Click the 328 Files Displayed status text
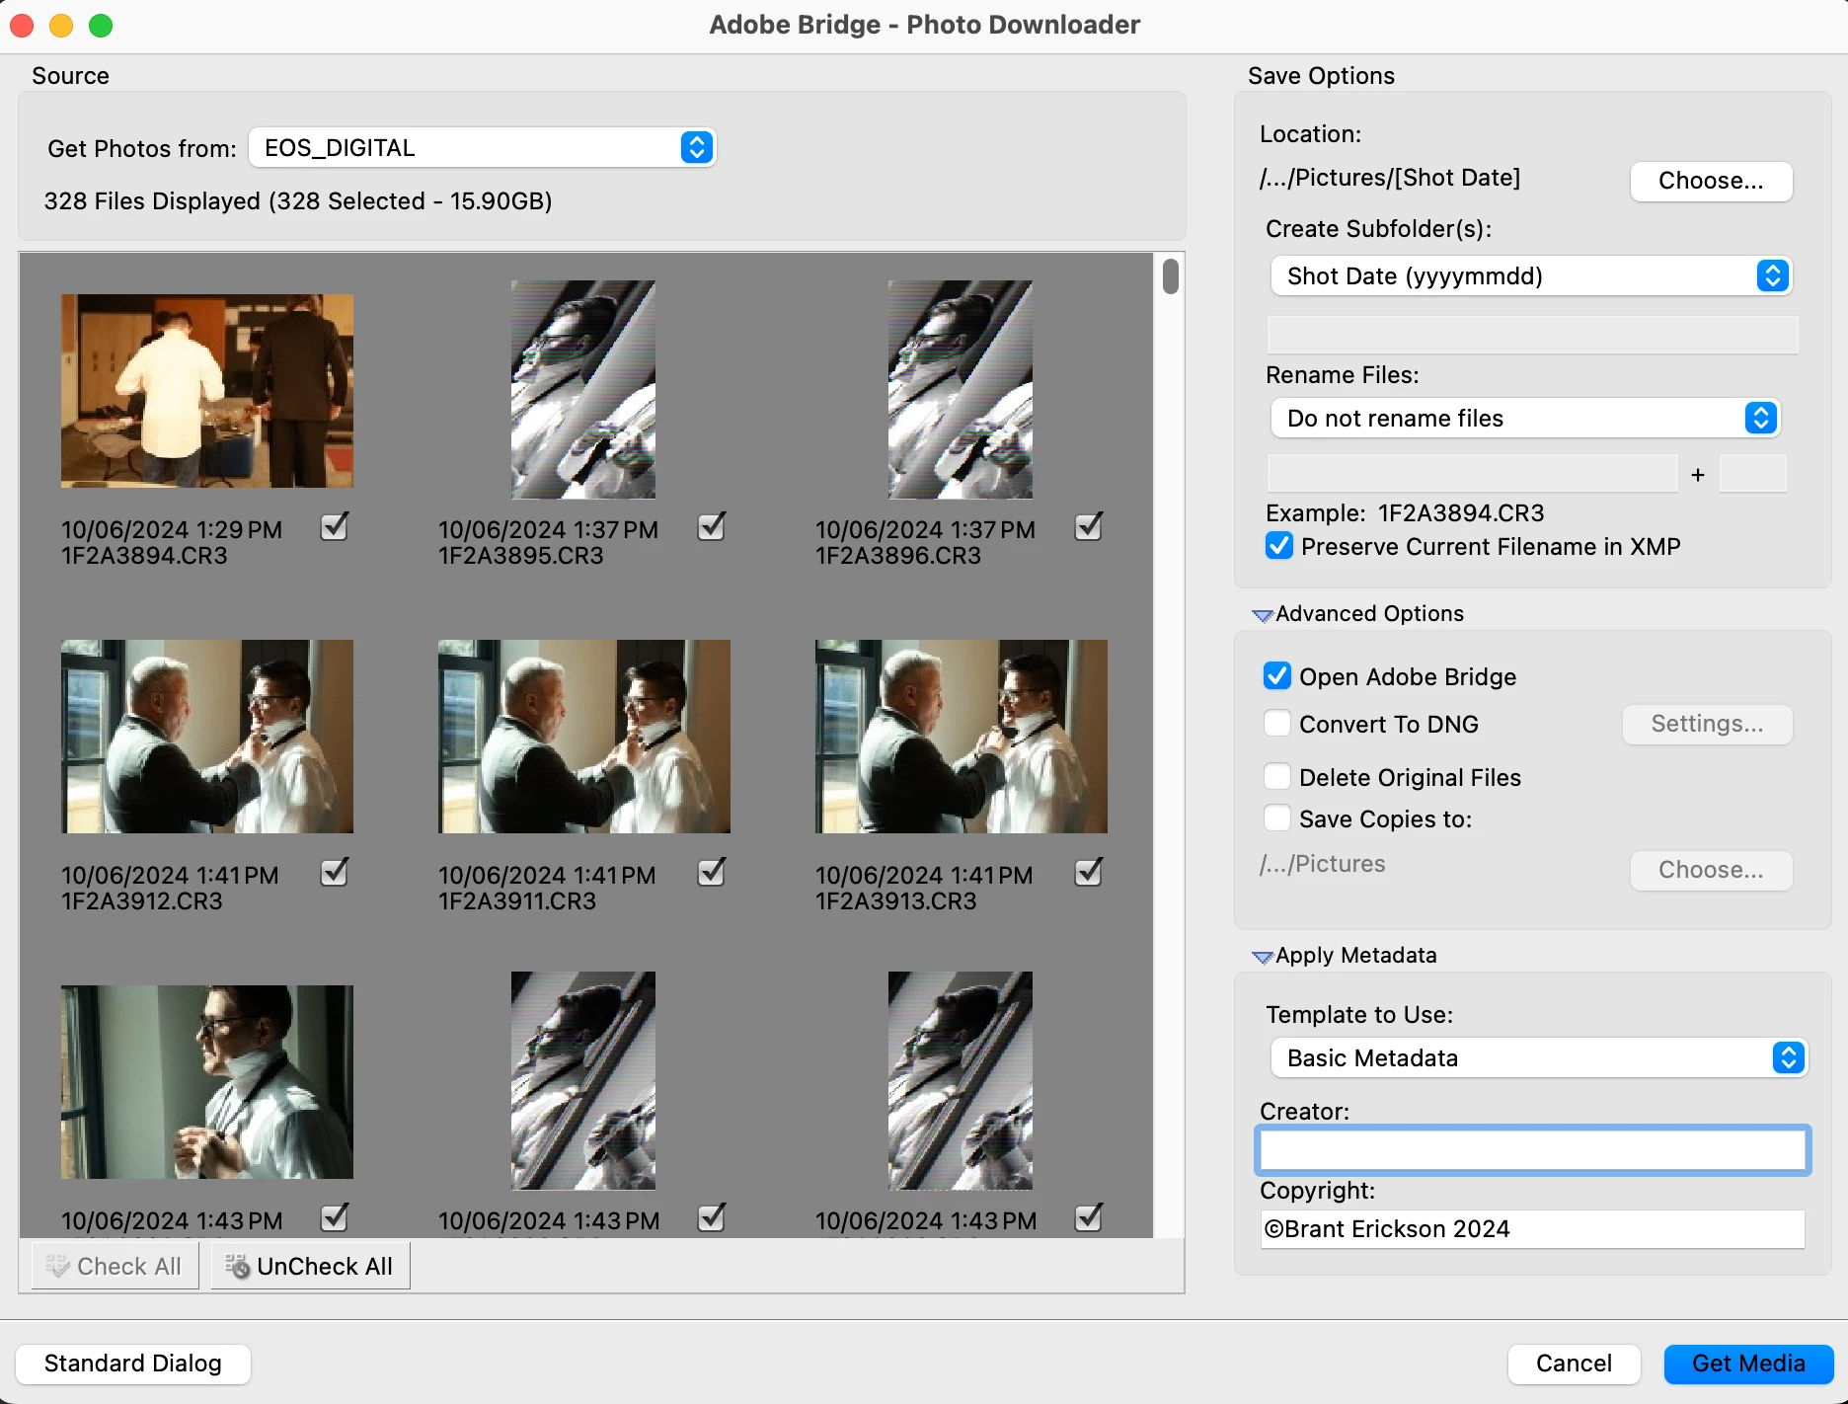This screenshot has height=1404, width=1848. tap(298, 201)
